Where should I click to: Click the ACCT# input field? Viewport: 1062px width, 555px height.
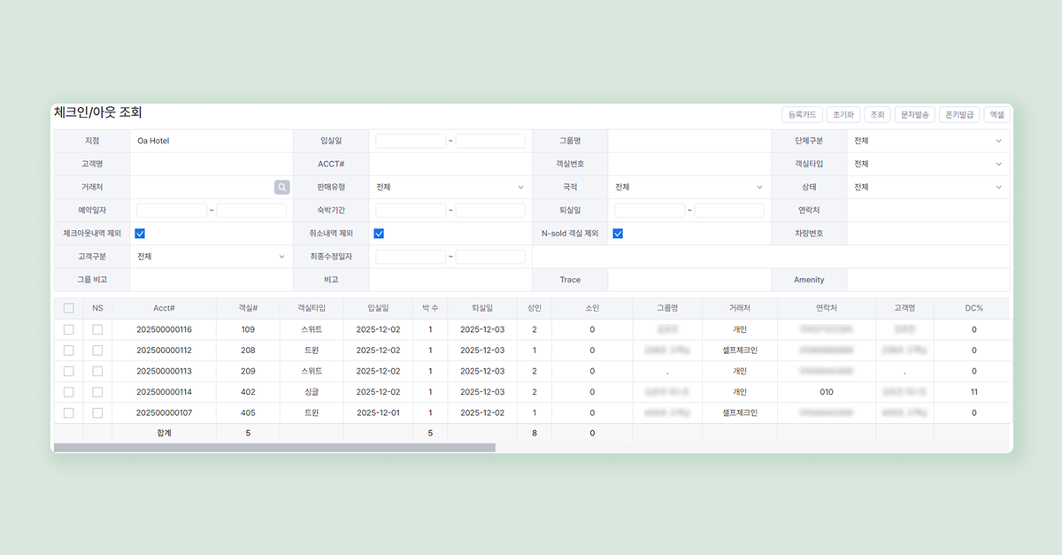[x=450, y=164]
